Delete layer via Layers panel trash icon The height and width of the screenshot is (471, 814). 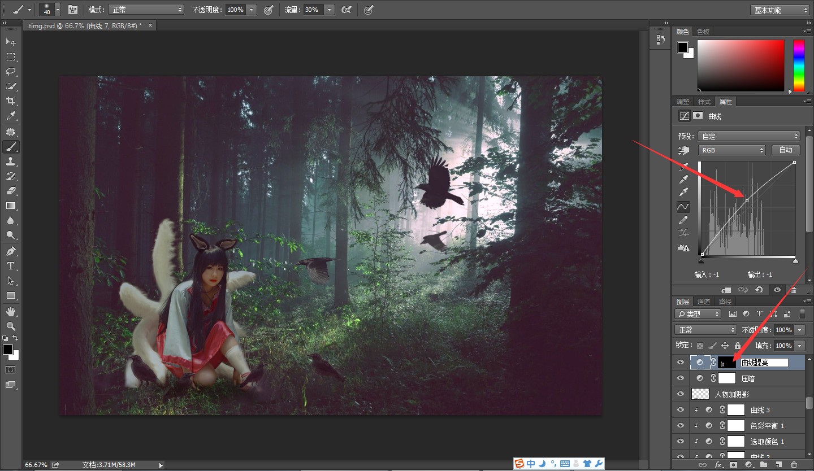[x=794, y=465]
